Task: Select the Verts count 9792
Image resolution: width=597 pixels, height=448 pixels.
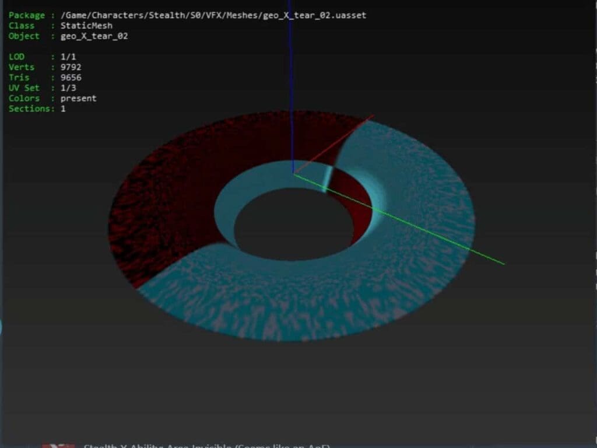Action: (x=71, y=67)
